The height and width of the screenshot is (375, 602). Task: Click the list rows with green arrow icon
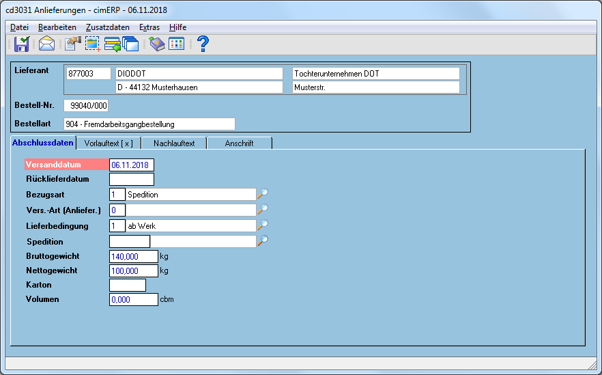pyautogui.click(x=113, y=44)
